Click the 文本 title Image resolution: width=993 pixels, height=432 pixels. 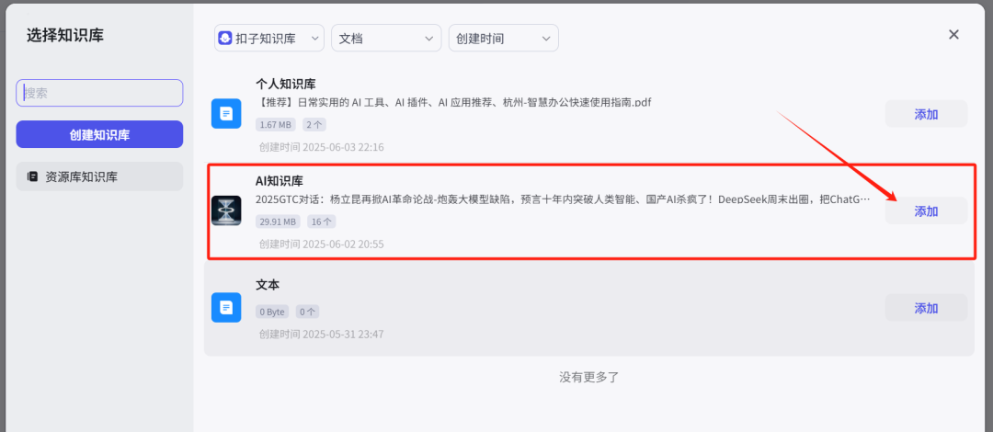point(268,285)
